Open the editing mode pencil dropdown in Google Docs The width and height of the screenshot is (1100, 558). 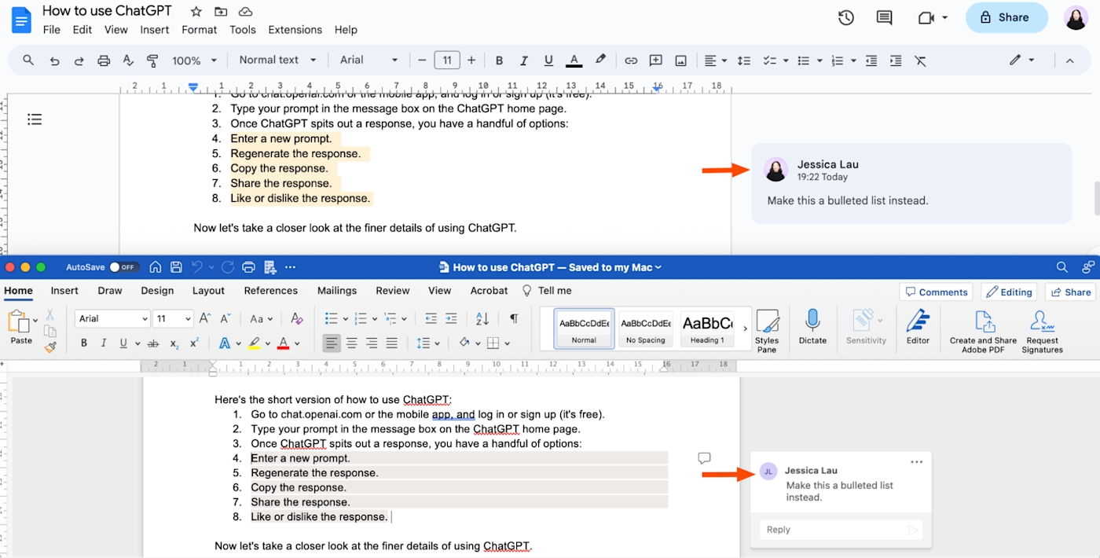coord(1022,60)
